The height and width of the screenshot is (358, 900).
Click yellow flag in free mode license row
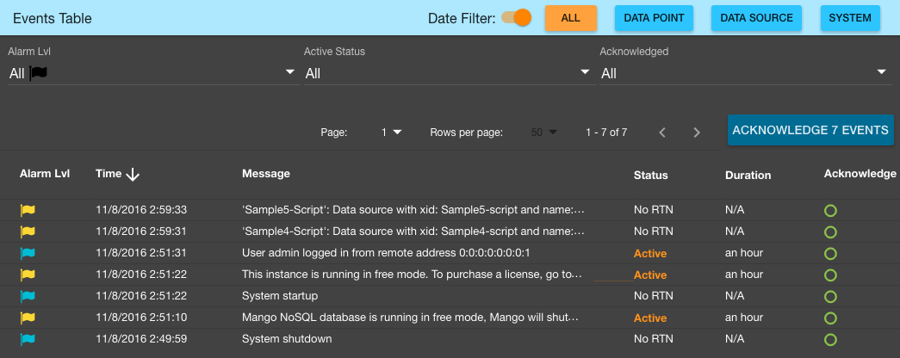pos(28,275)
